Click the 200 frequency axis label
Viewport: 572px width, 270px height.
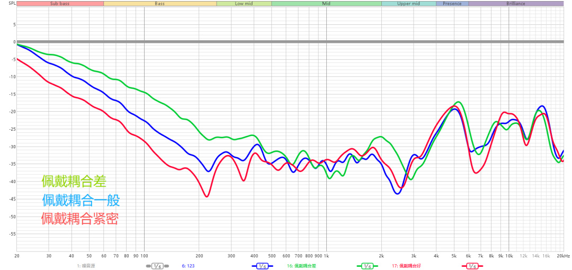[x=199, y=256]
